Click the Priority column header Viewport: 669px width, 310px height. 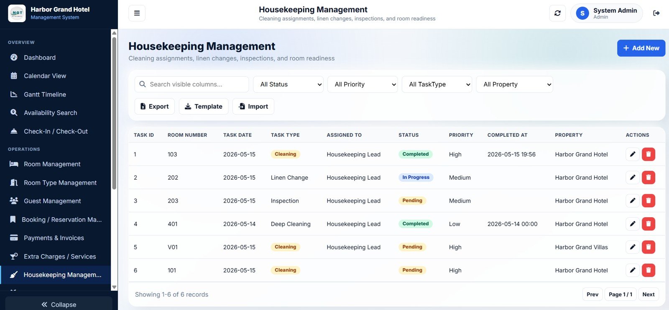(461, 135)
